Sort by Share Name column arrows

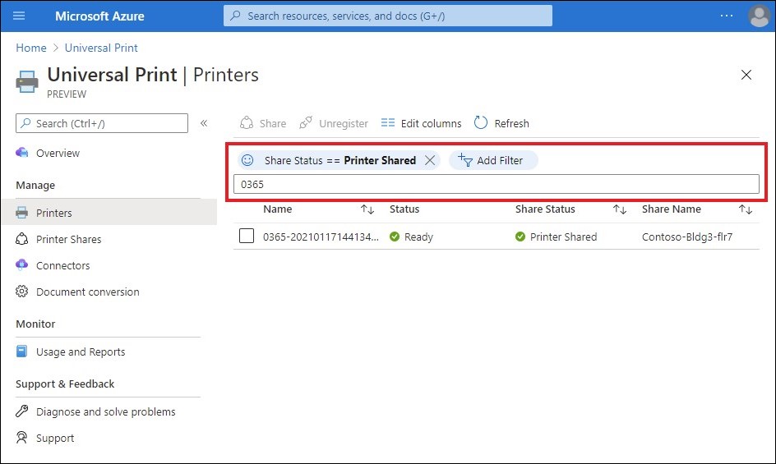coord(746,209)
